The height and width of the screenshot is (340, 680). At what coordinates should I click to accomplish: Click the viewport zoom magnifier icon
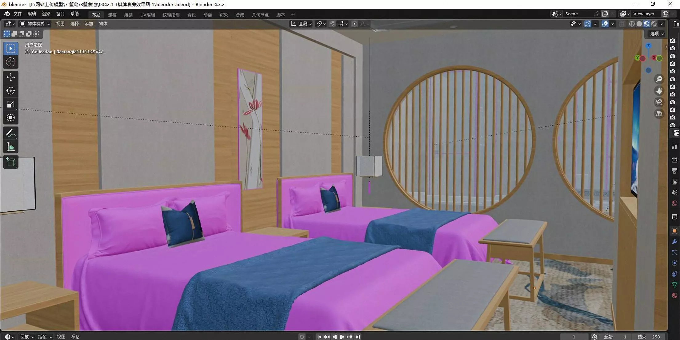[x=659, y=79]
